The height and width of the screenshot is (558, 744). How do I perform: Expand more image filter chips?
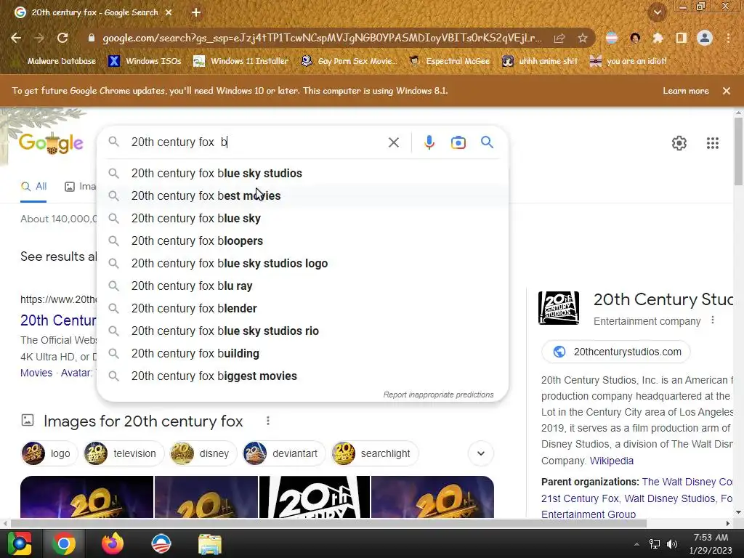point(481,453)
